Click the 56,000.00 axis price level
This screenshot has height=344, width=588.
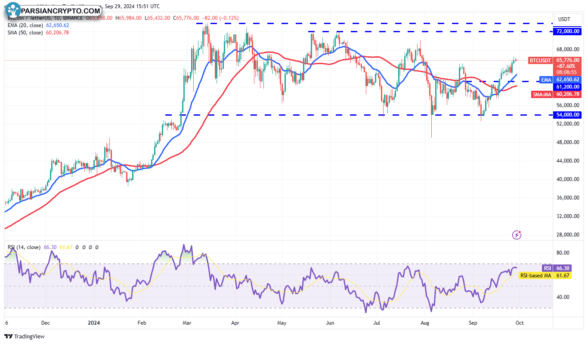568,105
